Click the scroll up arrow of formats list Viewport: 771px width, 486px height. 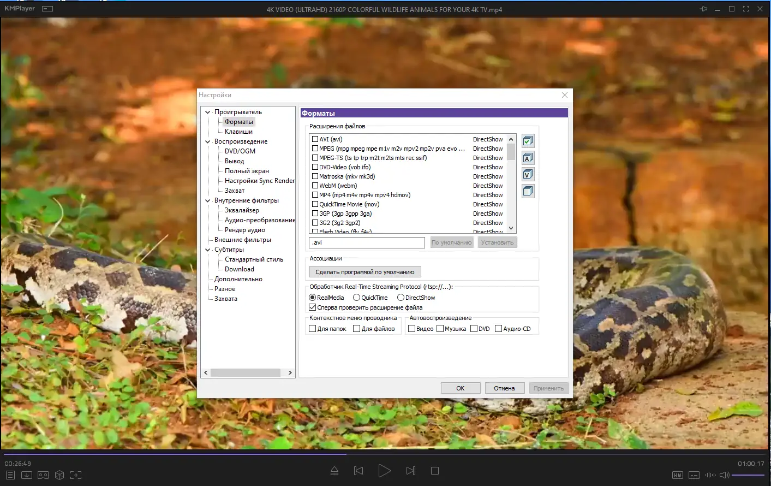click(x=511, y=139)
